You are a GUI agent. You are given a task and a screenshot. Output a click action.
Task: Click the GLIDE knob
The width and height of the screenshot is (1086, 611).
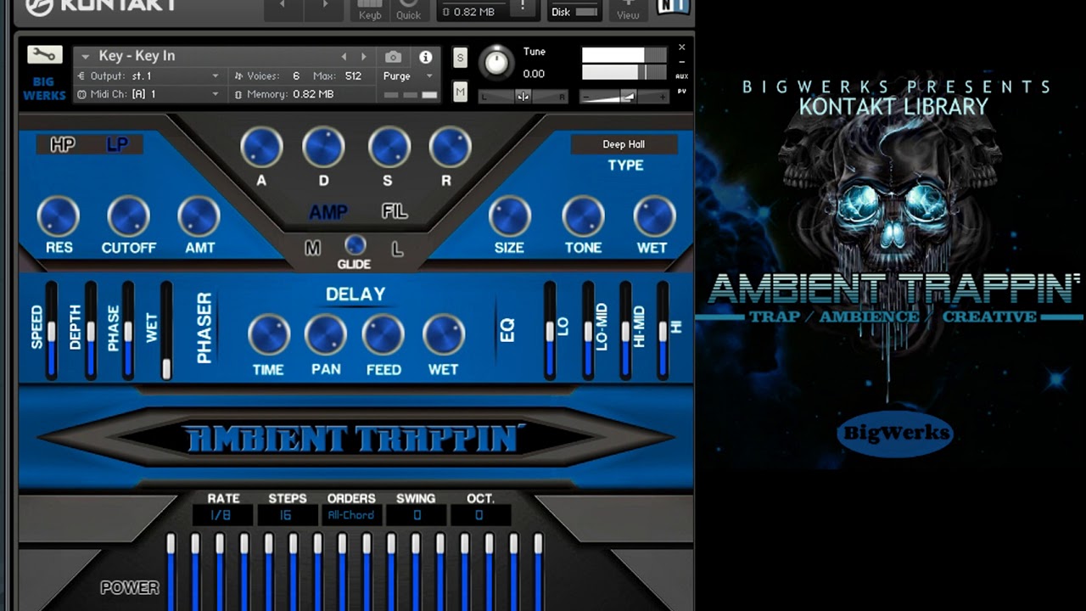pos(355,245)
